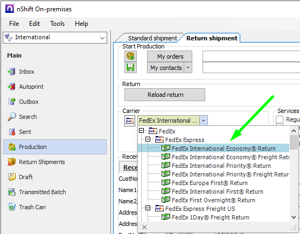The height and width of the screenshot is (234, 300).
Task: Open the File menu
Action: [x=14, y=24]
